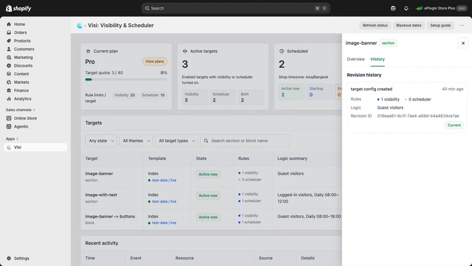Open the Marketing target icon
472x266 pixels.
tap(9, 57)
